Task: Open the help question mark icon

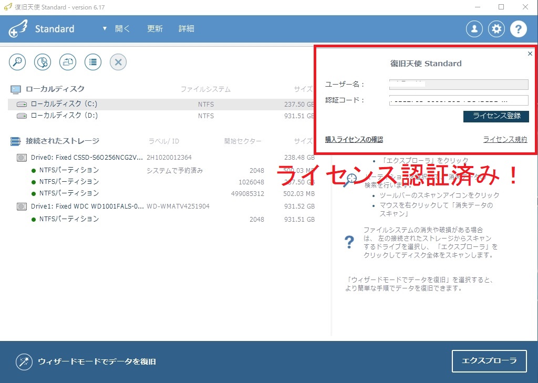Action: click(519, 29)
